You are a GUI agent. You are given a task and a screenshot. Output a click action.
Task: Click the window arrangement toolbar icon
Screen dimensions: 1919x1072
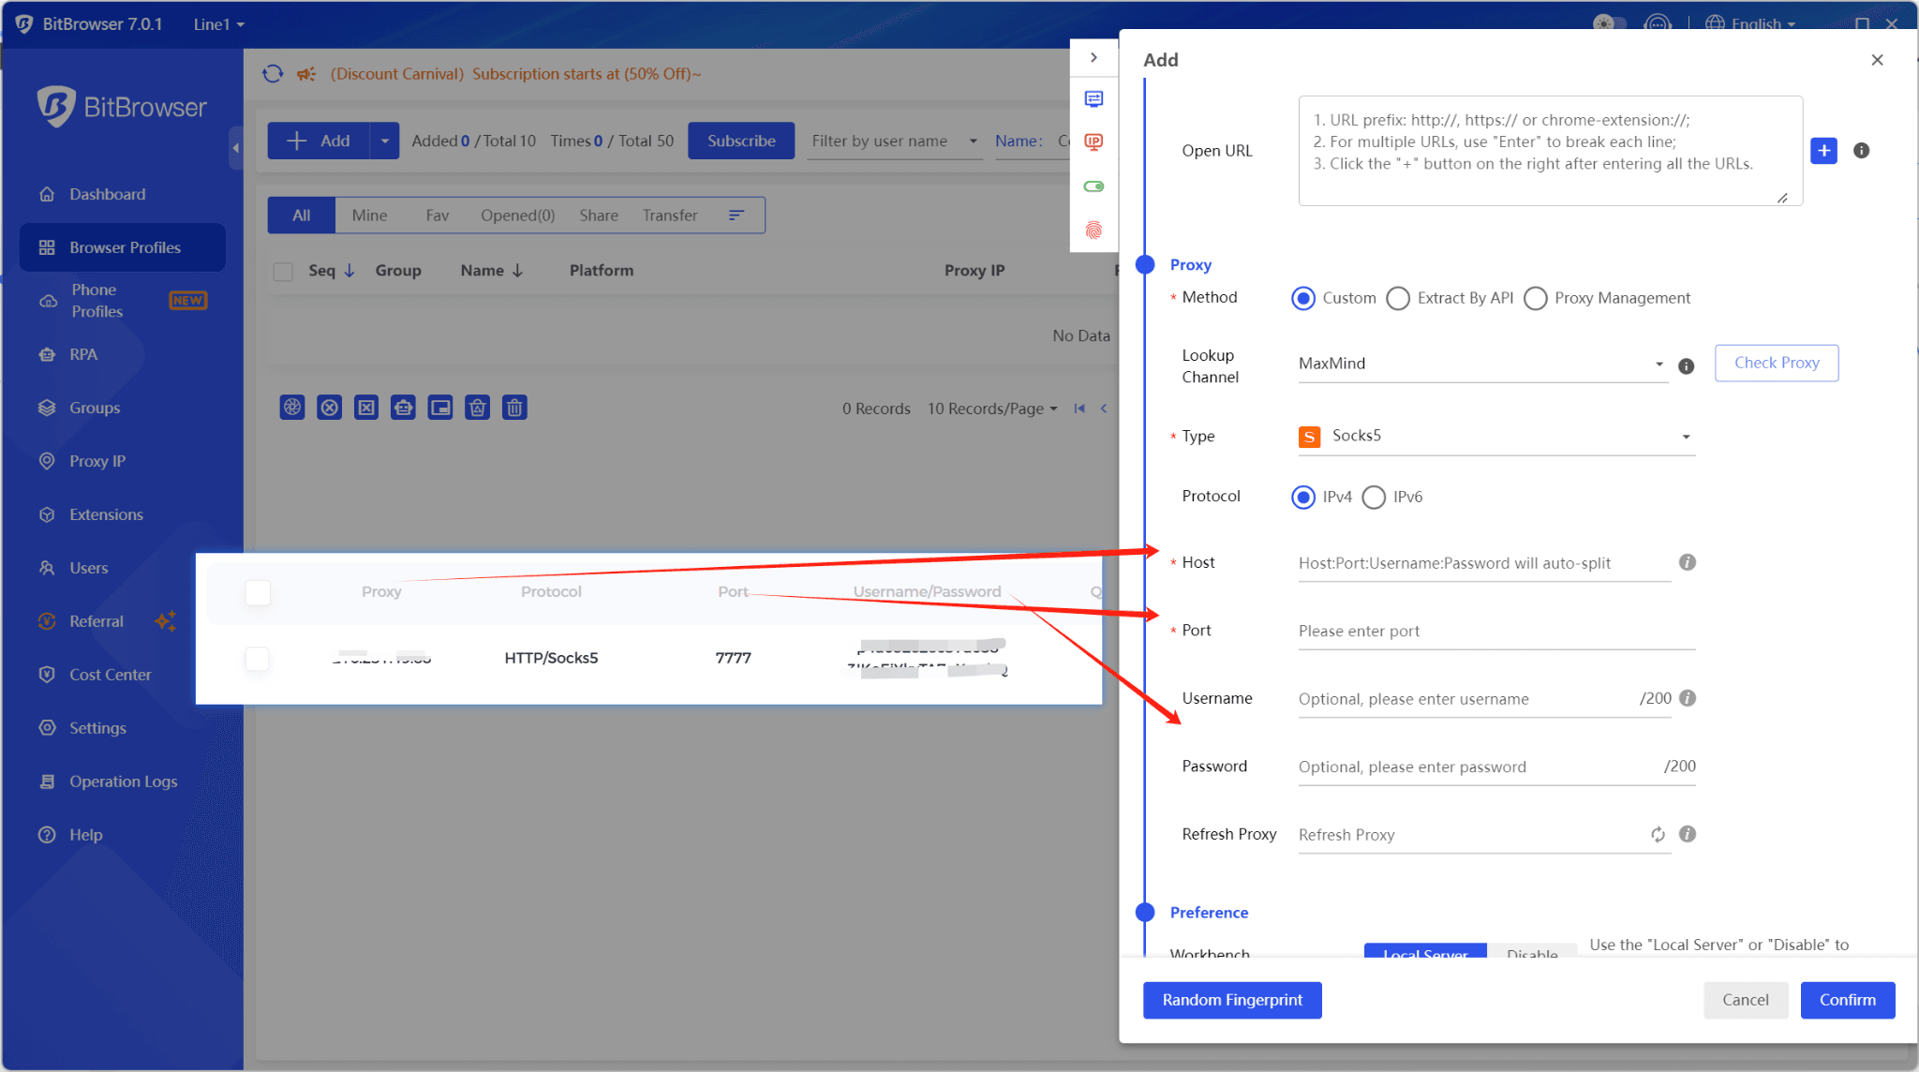click(440, 408)
